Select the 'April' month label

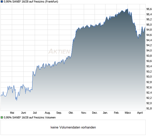click(140, 113)
